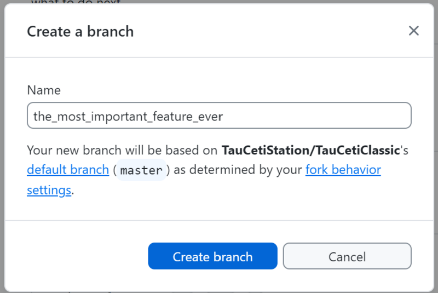Click empty footer area left of Create branch
Viewport: 438px width, 293px height.
(77, 256)
